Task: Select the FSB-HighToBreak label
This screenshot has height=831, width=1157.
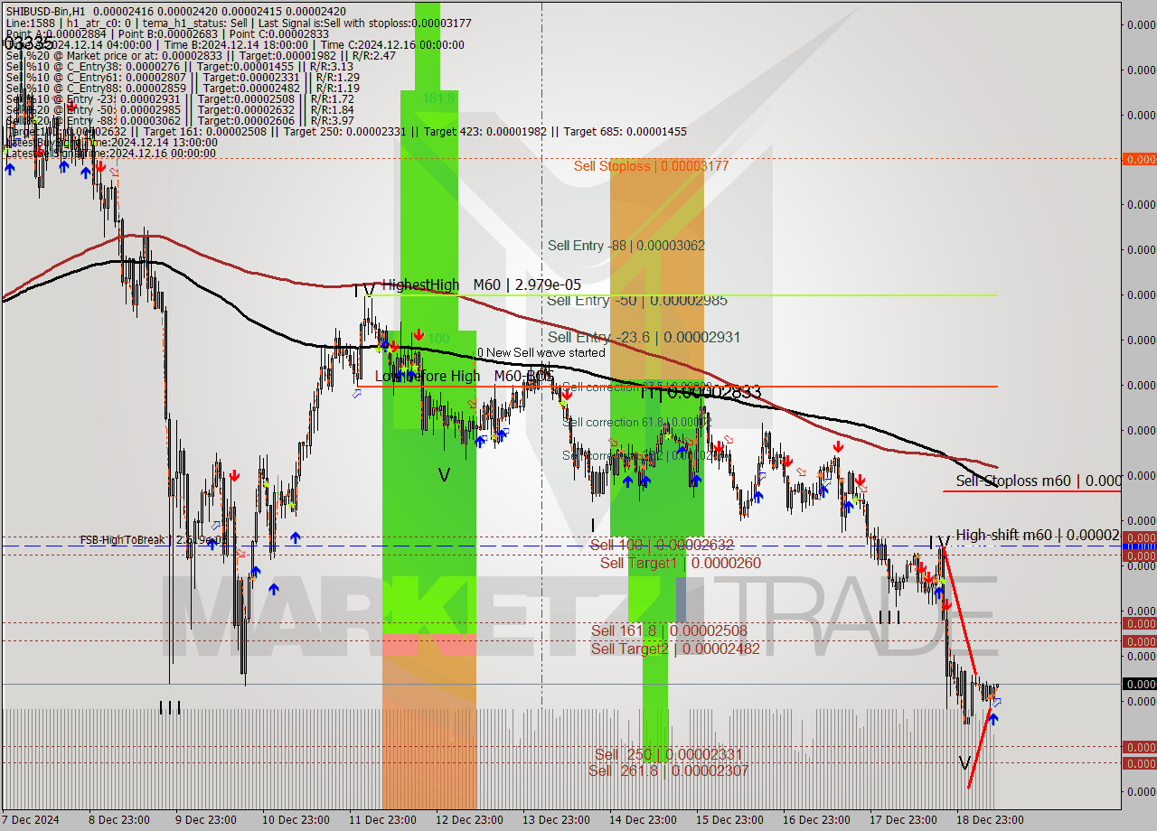Action: pyautogui.click(x=154, y=540)
